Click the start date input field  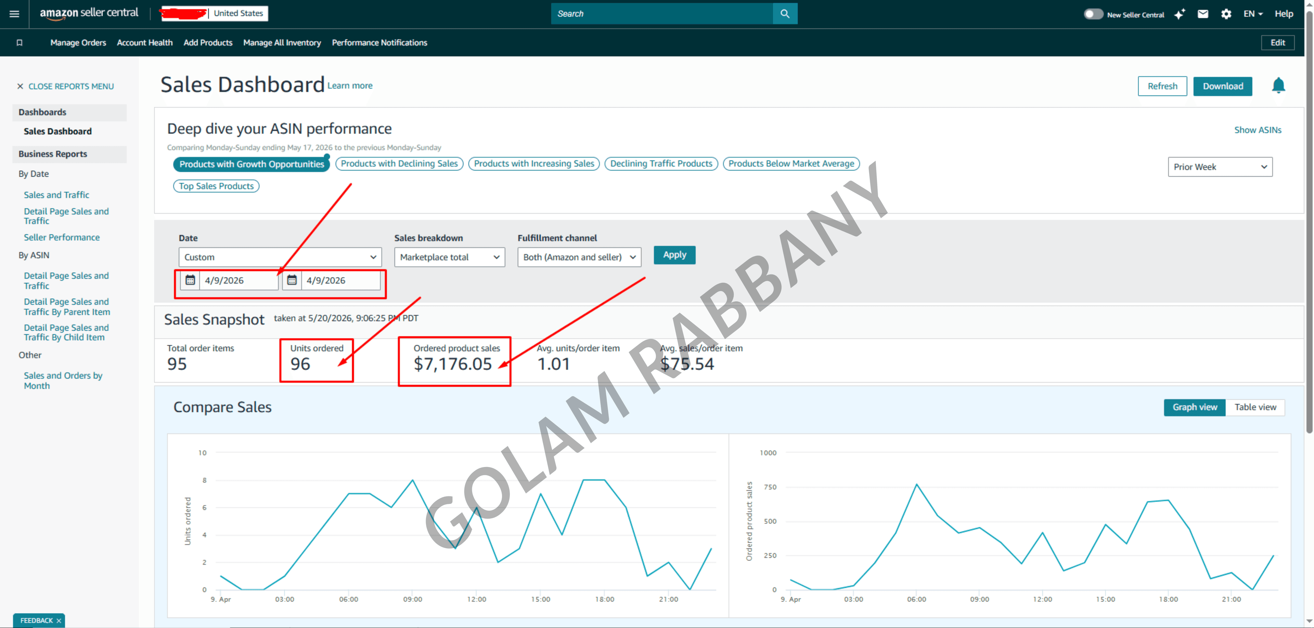tap(238, 280)
